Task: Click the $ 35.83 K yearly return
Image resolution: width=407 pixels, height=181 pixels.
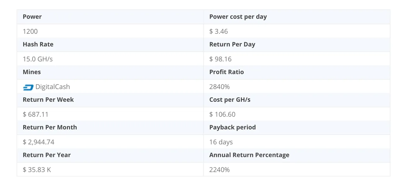Action: pyautogui.click(x=37, y=170)
